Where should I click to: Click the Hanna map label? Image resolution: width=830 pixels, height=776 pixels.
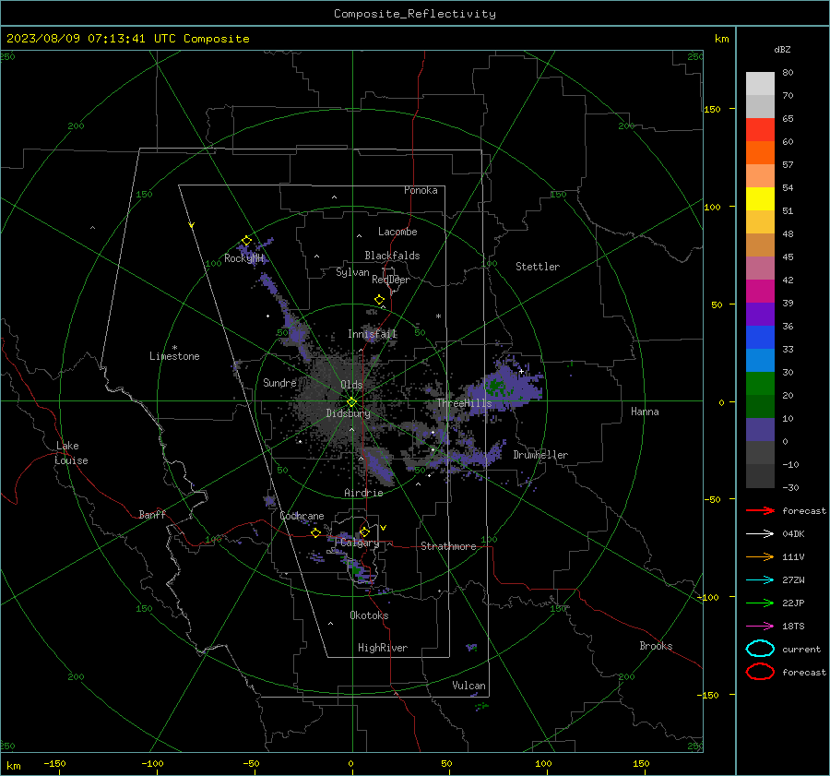click(645, 412)
